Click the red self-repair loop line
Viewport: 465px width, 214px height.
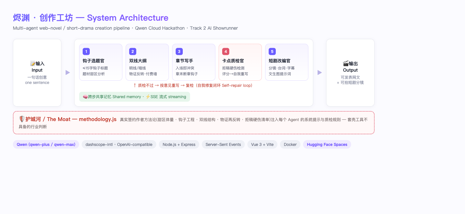point(193,86)
